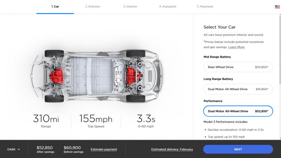This screenshot has height=158, width=281.
Task: Choose Mid Range Rear-Wheel Drive option
Action: (x=238, y=67)
